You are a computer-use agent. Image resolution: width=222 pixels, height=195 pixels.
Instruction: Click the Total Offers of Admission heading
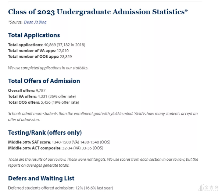44,81
